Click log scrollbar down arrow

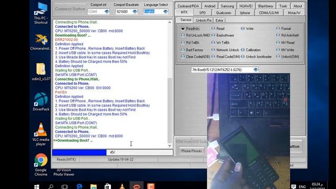click(170, 146)
